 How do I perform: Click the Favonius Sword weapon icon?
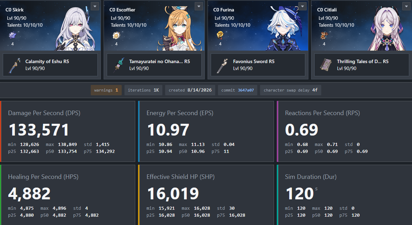222,65
